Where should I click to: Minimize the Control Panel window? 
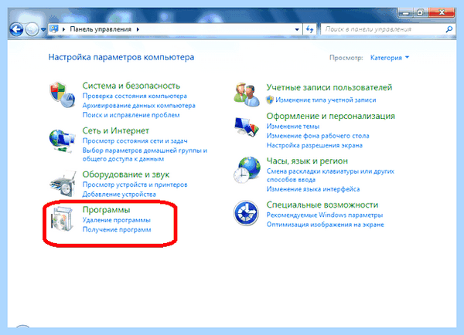pyautogui.click(x=406, y=12)
